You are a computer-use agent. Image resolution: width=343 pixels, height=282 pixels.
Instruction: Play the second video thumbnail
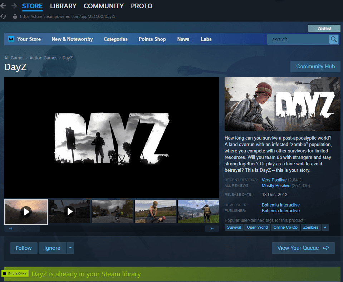69,212
